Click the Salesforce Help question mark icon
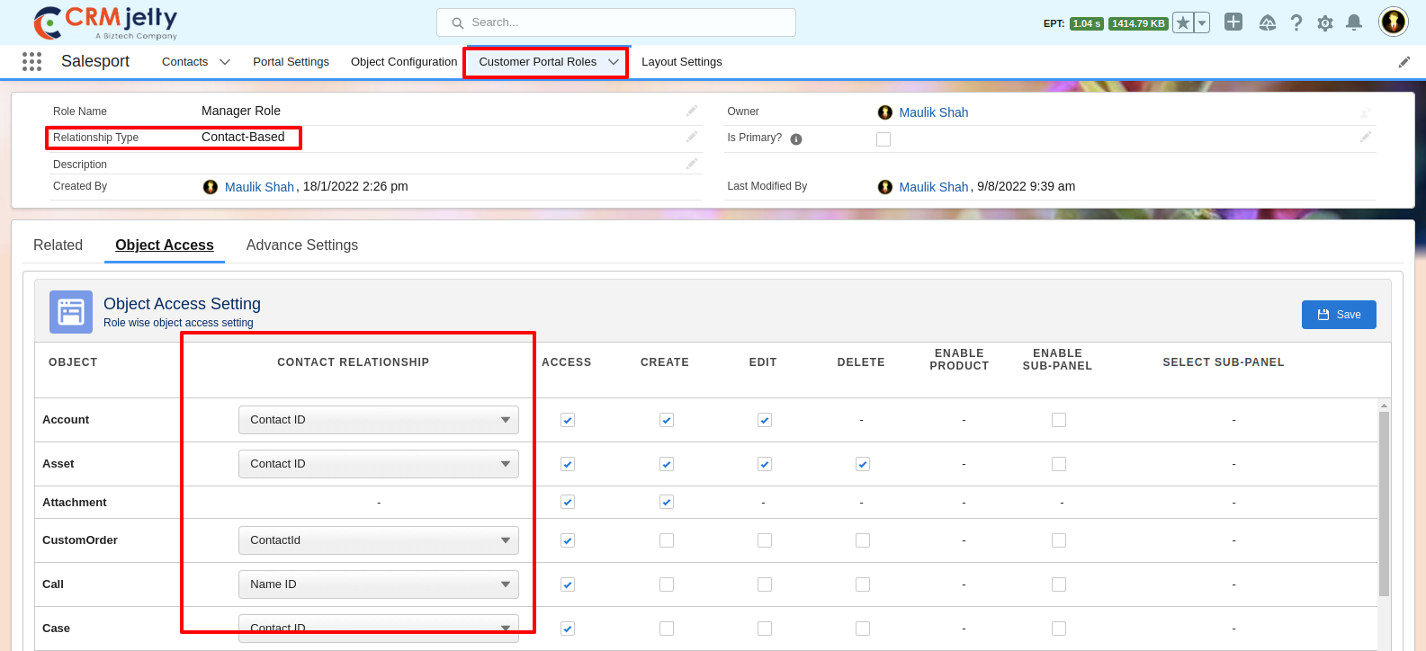The width and height of the screenshot is (1426, 651). point(1296,23)
